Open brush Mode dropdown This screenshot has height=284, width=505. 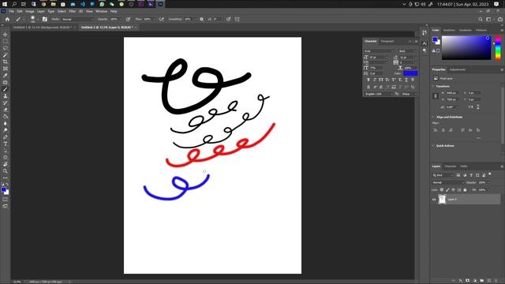pos(77,19)
